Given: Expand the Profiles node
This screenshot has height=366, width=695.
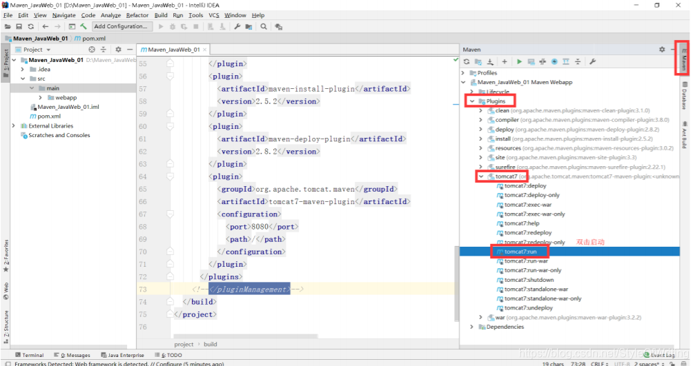Looking at the screenshot, I should click(463, 73).
